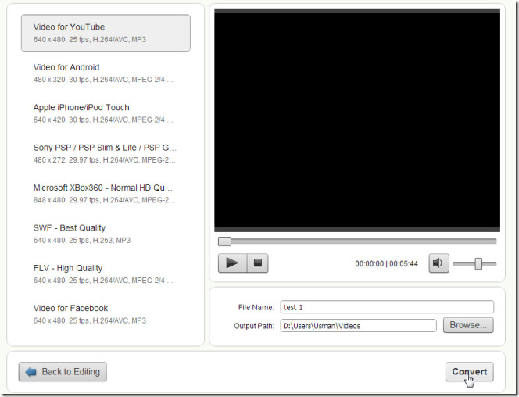Screen dimensions: 519x397
Task: Click the video preview area
Action: (357, 120)
